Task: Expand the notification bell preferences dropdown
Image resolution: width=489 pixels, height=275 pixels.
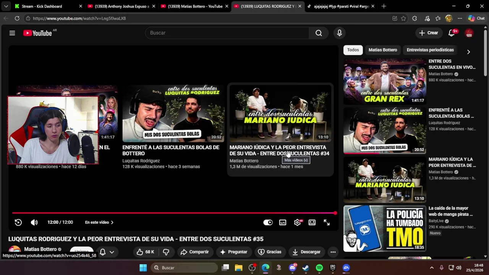Action: tap(112, 252)
